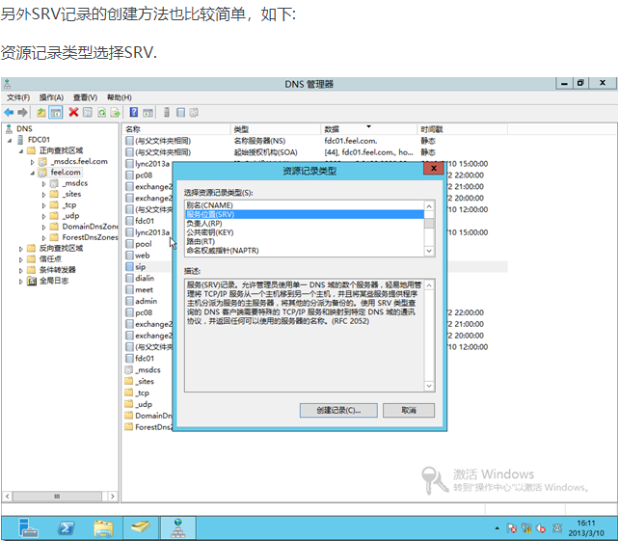Switch to the DNS Manager taskbar icon

(x=177, y=528)
